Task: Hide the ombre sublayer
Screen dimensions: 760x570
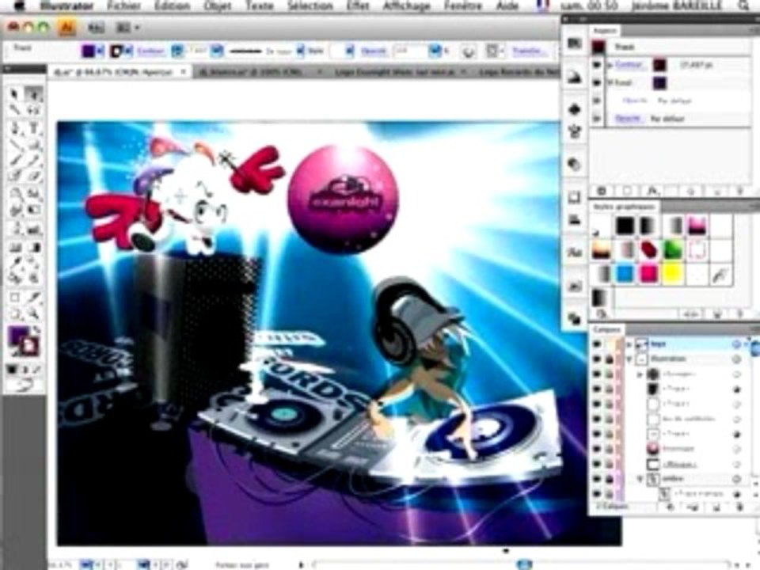Action: [597, 479]
